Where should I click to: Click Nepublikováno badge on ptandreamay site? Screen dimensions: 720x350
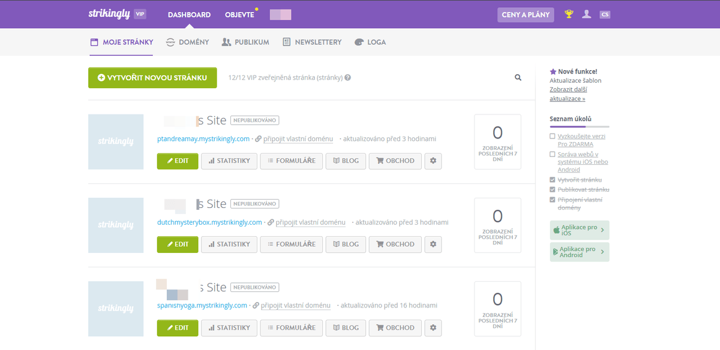coord(255,120)
